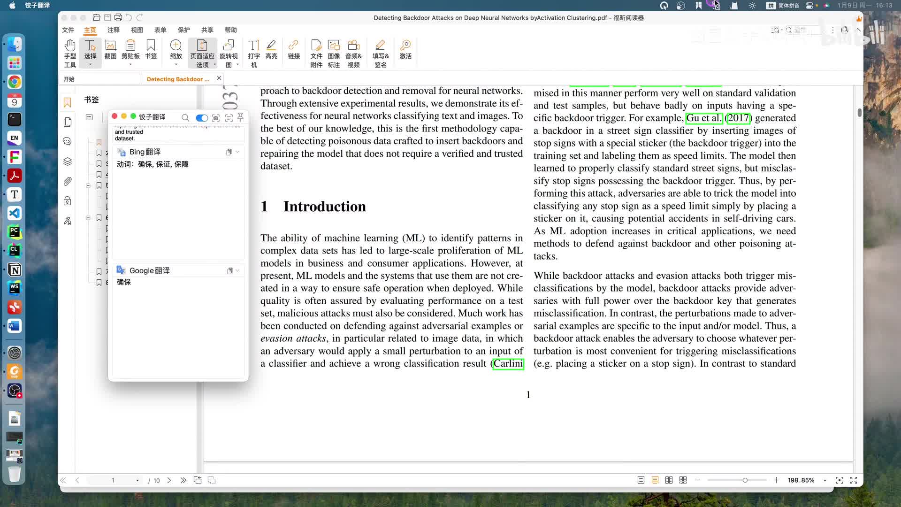Go to the next page arrow
This screenshot has height=507, width=901.
[x=169, y=480]
